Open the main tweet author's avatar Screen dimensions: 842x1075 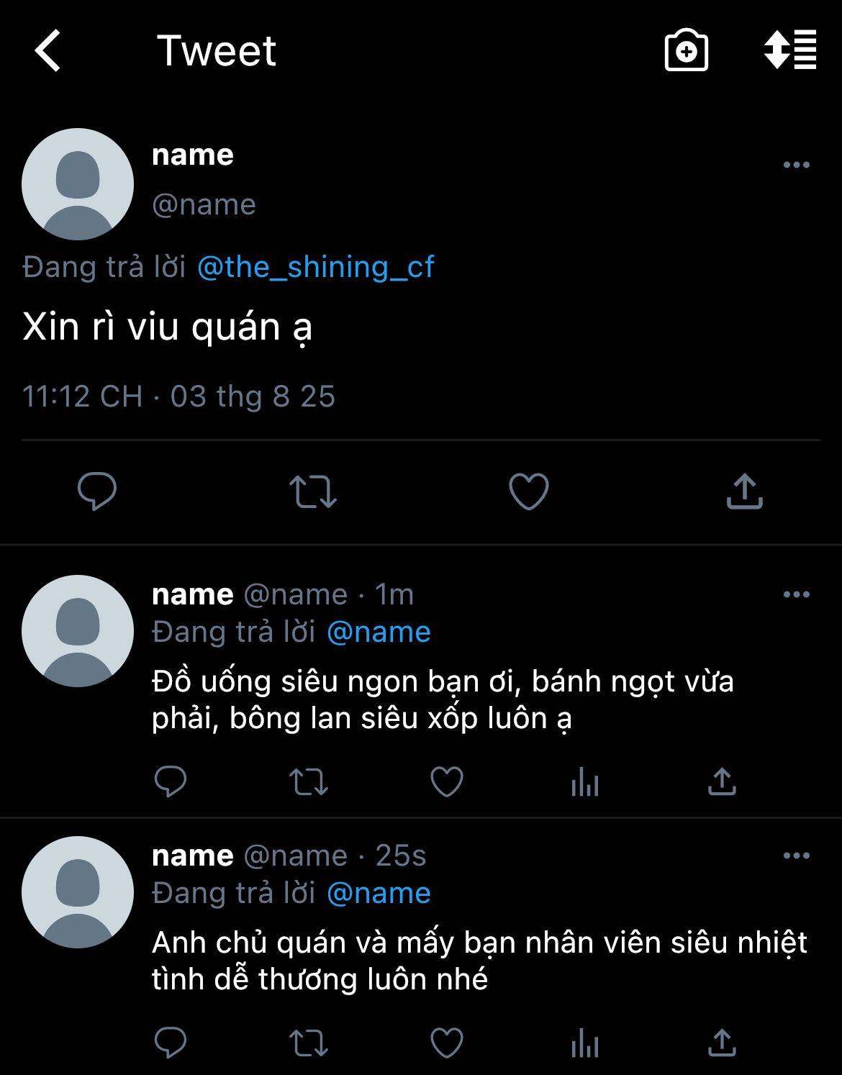click(78, 184)
